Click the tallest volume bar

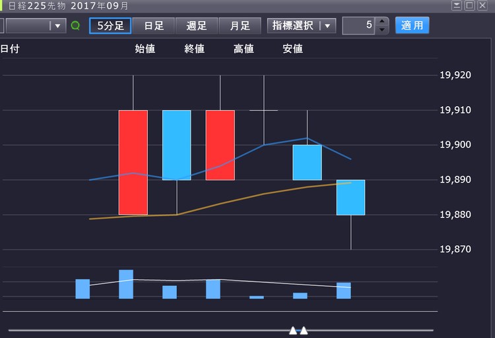coord(126,284)
